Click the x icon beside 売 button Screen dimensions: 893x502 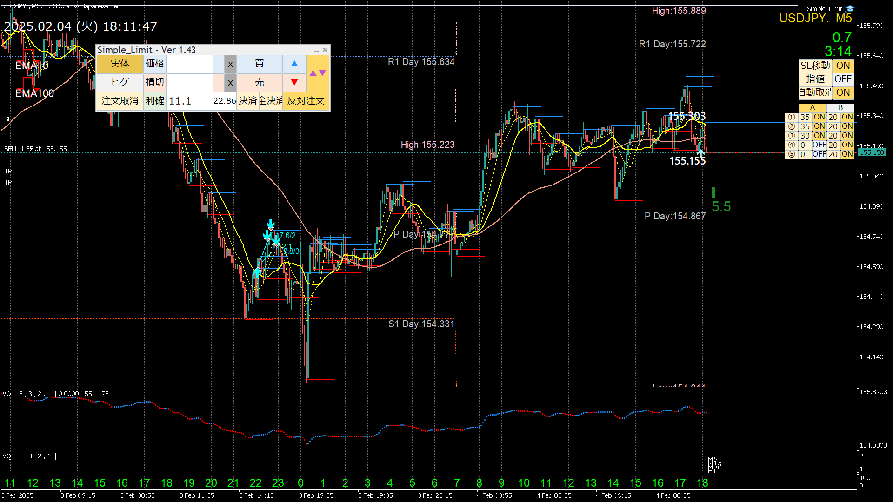pyautogui.click(x=230, y=83)
